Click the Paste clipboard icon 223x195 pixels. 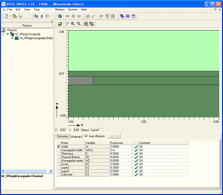click(47, 16)
